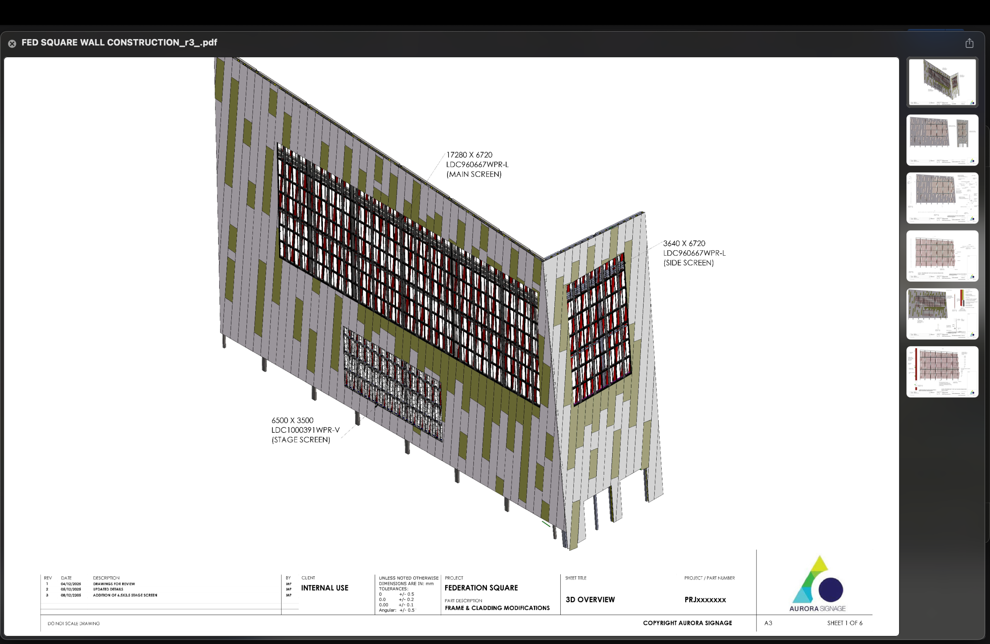The height and width of the screenshot is (644, 990).
Task: Click the PRJxxxxxxx part number field
Action: point(705,600)
